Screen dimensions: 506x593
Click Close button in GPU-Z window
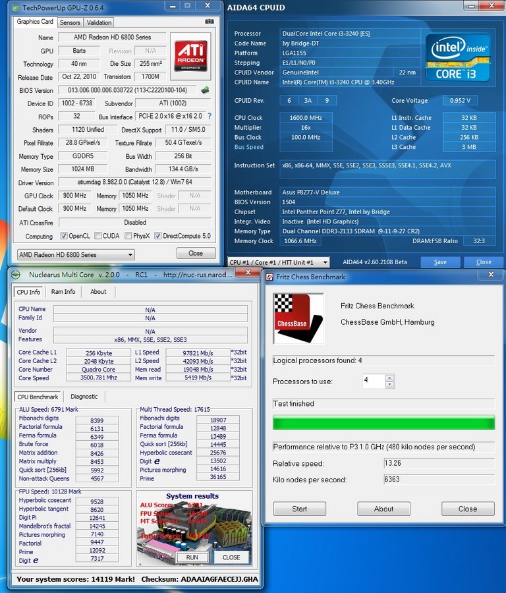tap(196, 253)
